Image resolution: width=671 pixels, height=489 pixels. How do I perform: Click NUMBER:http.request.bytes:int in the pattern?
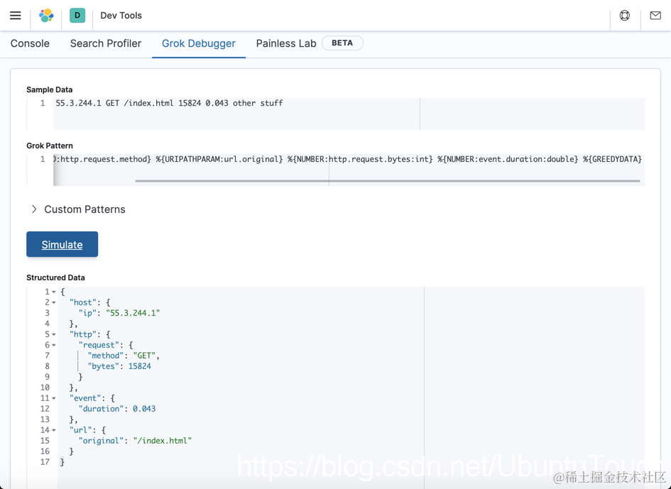pos(362,159)
